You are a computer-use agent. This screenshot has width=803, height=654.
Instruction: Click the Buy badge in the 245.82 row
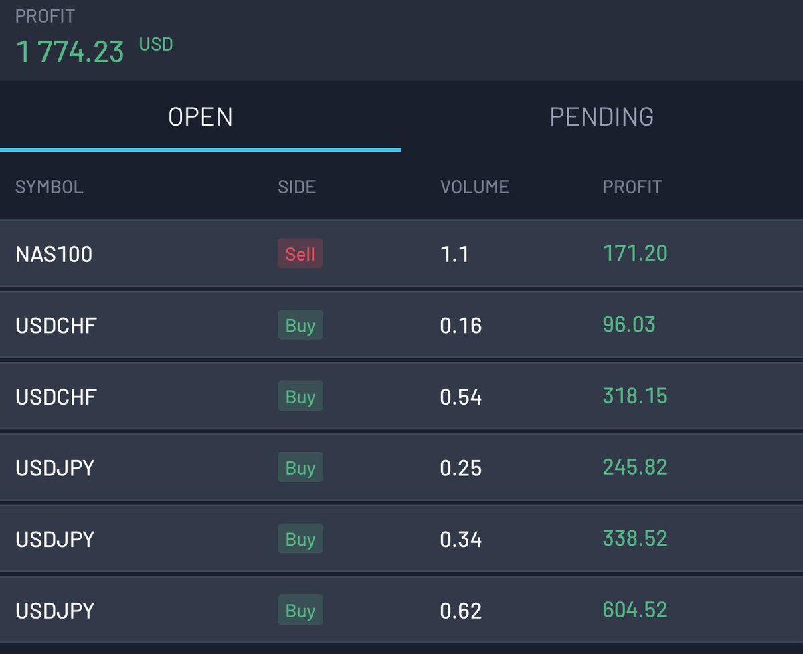300,467
